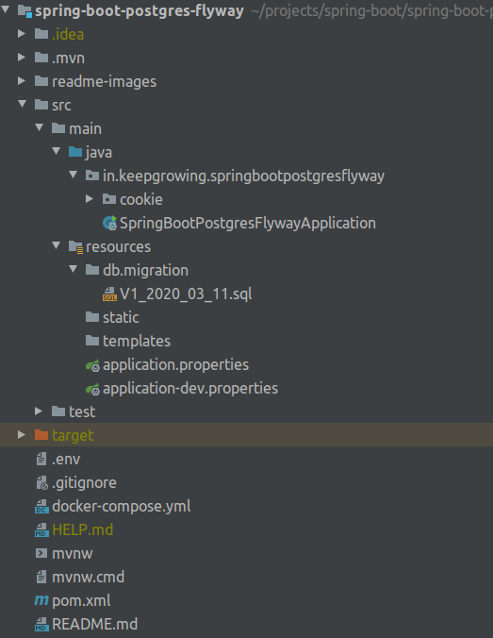Select docker-compose.yml file name

click(x=122, y=507)
